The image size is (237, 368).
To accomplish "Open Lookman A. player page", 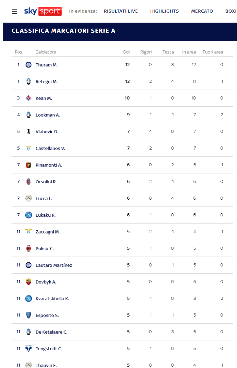I will [48, 115].
